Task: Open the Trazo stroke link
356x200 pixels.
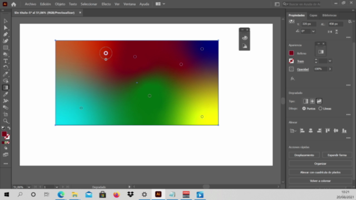Action: [300, 61]
